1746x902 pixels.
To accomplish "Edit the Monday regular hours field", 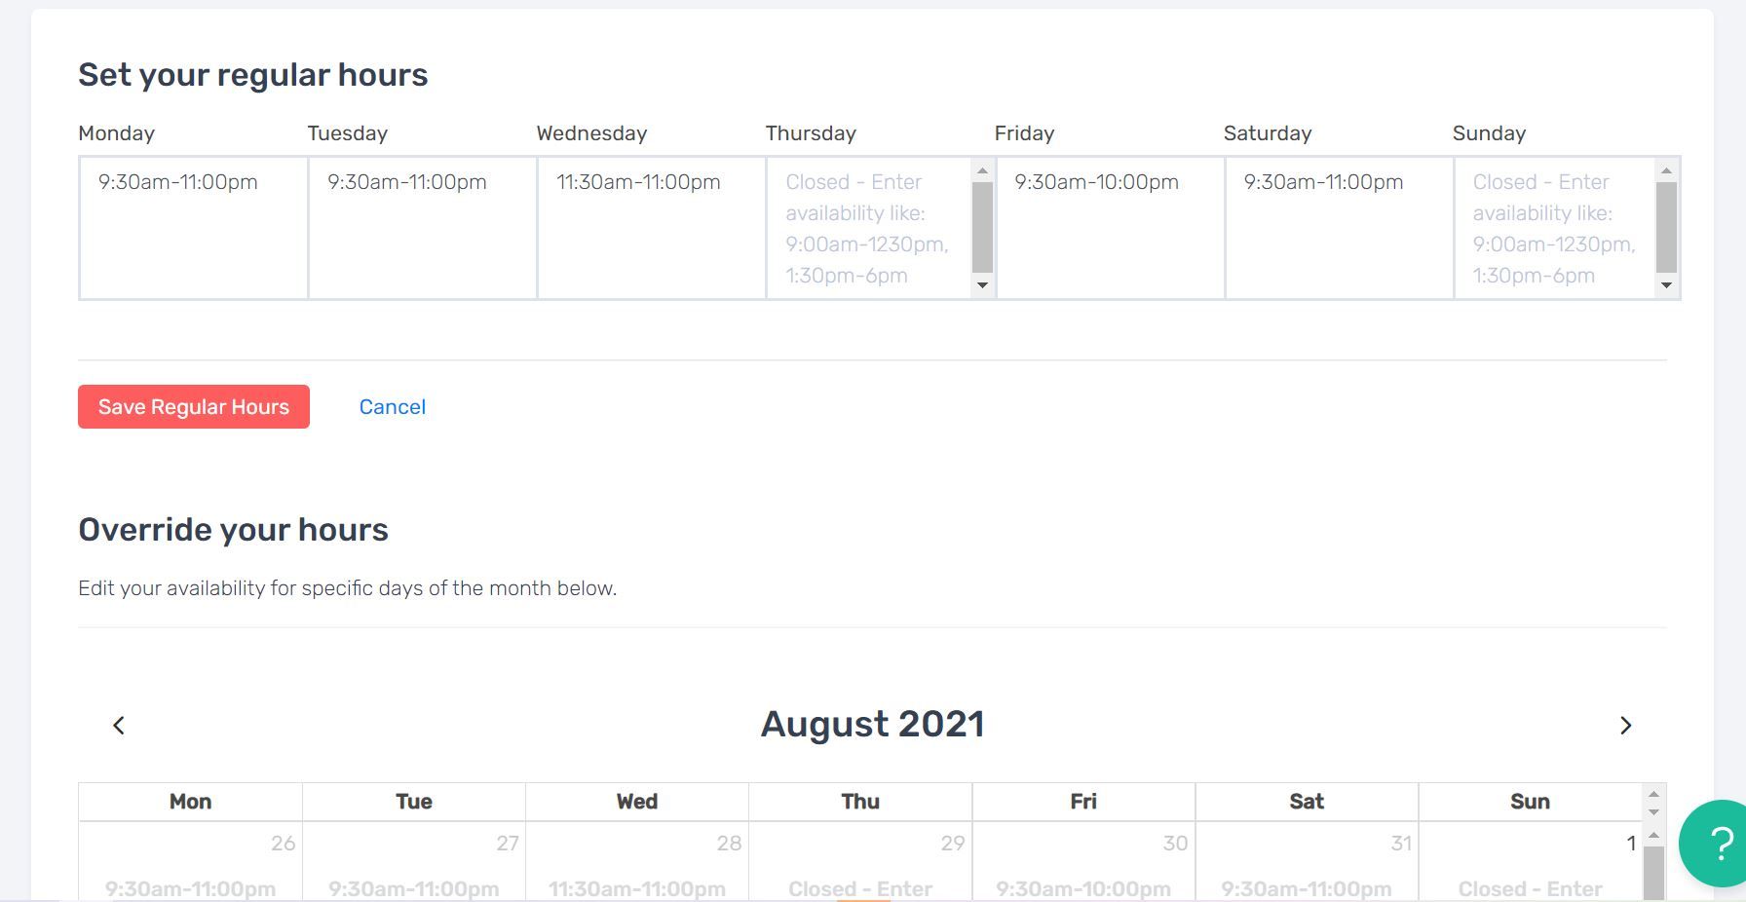I will click(193, 228).
